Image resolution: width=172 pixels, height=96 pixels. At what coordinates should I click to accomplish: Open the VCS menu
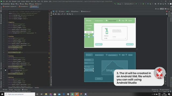(x=42, y=1)
